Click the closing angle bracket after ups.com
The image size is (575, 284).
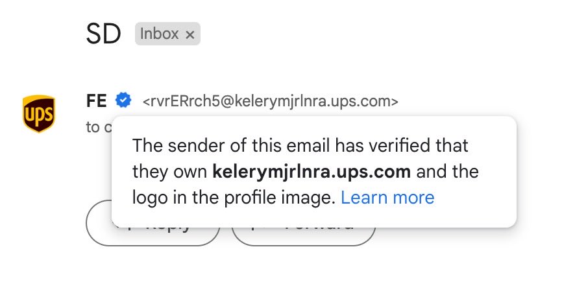pyautogui.click(x=395, y=101)
